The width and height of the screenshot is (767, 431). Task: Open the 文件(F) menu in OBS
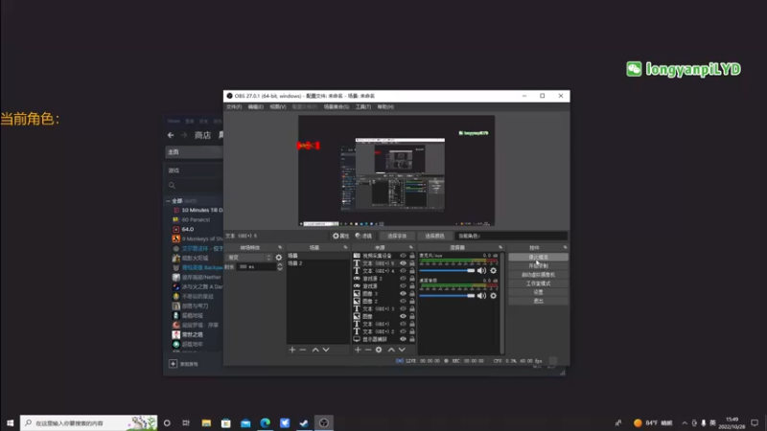tap(234, 107)
